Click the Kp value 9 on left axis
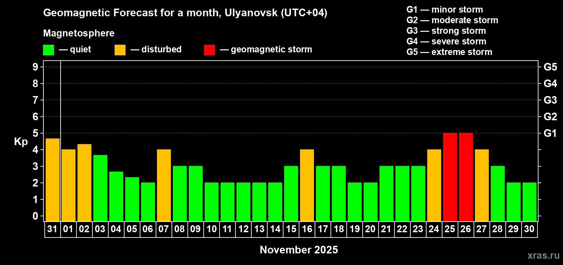 [35, 67]
